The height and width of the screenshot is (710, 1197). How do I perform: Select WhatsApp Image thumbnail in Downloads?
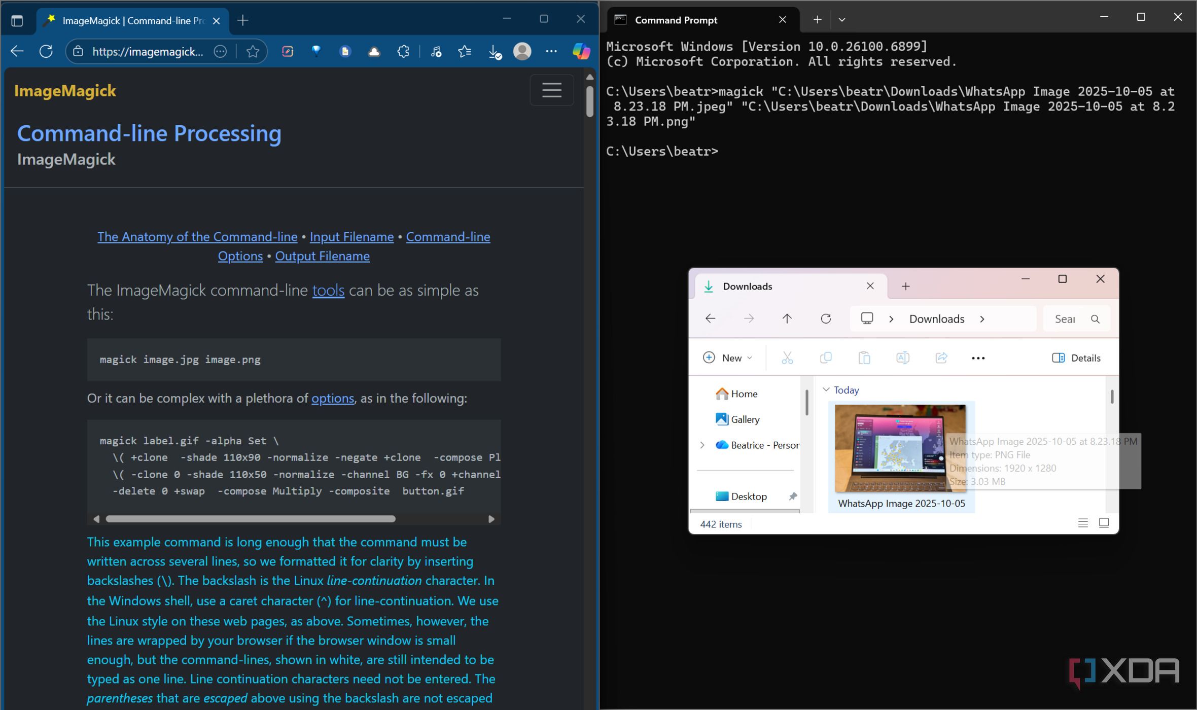pos(900,448)
